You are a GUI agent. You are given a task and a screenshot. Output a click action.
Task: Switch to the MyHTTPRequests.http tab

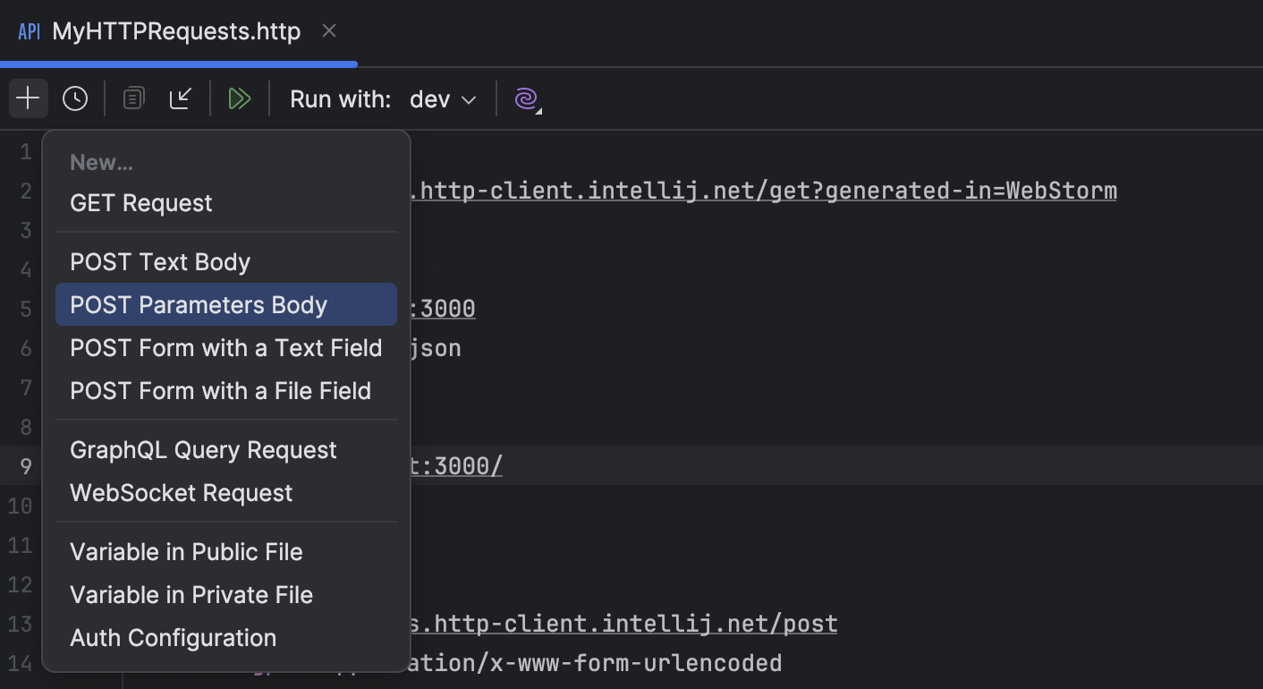tap(175, 30)
